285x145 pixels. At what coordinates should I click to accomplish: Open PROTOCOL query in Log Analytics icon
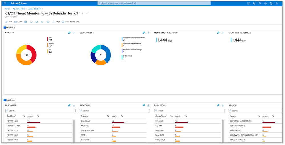click(144, 105)
